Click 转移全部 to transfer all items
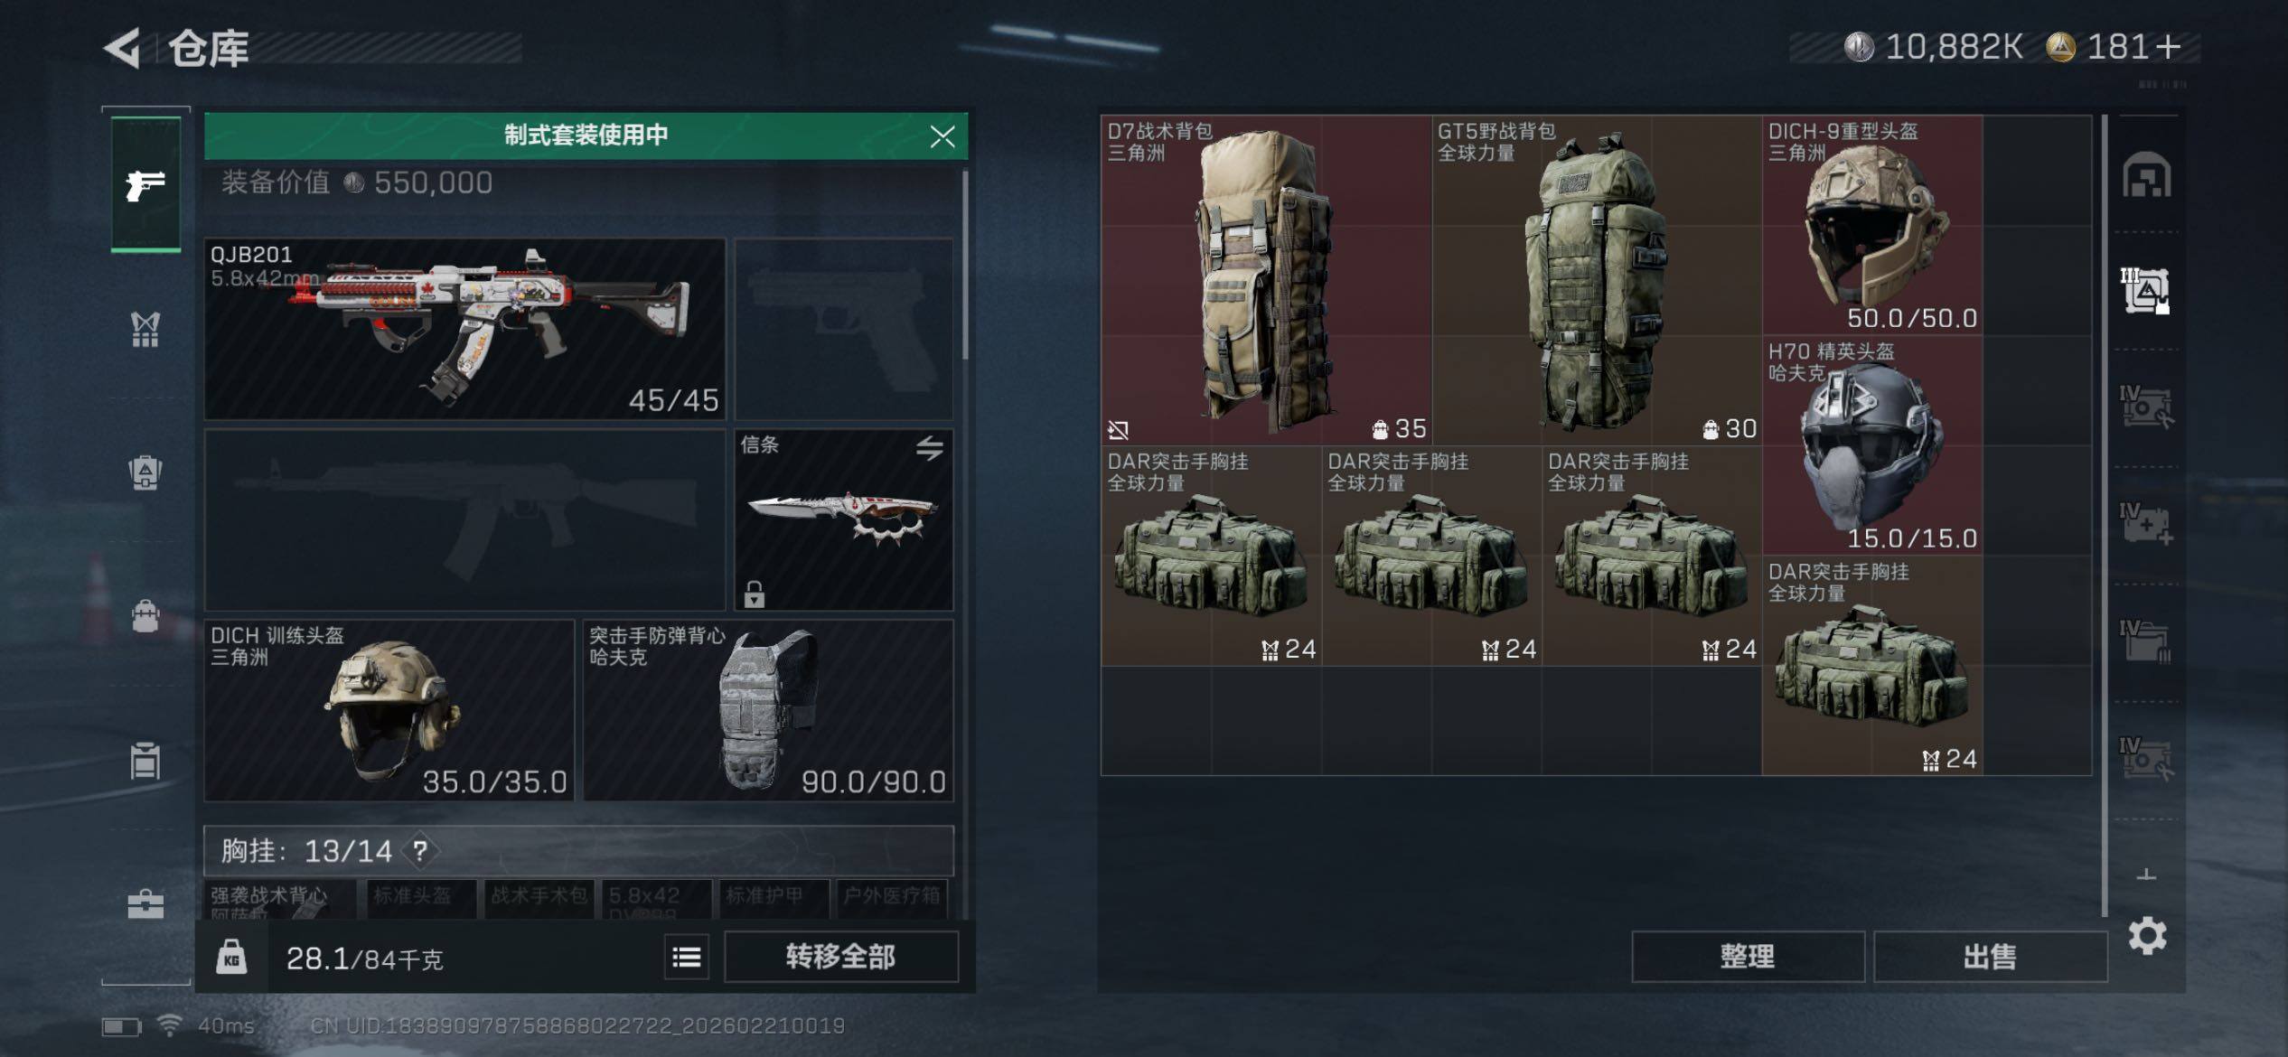The width and height of the screenshot is (2288, 1057). coord(841,957)
